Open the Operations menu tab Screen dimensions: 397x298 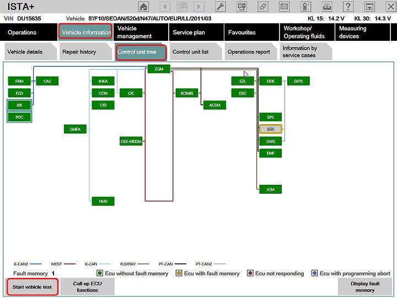click(29, 32)
